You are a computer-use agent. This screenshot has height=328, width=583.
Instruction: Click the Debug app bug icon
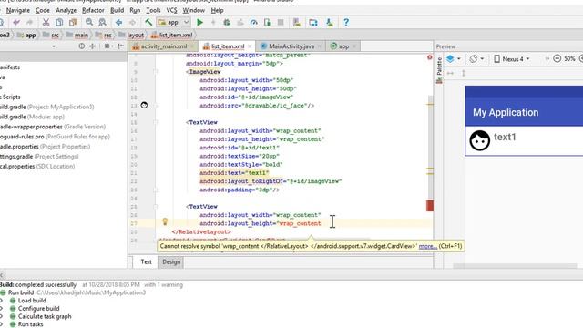pyautogui.click(x=227, y=22)
